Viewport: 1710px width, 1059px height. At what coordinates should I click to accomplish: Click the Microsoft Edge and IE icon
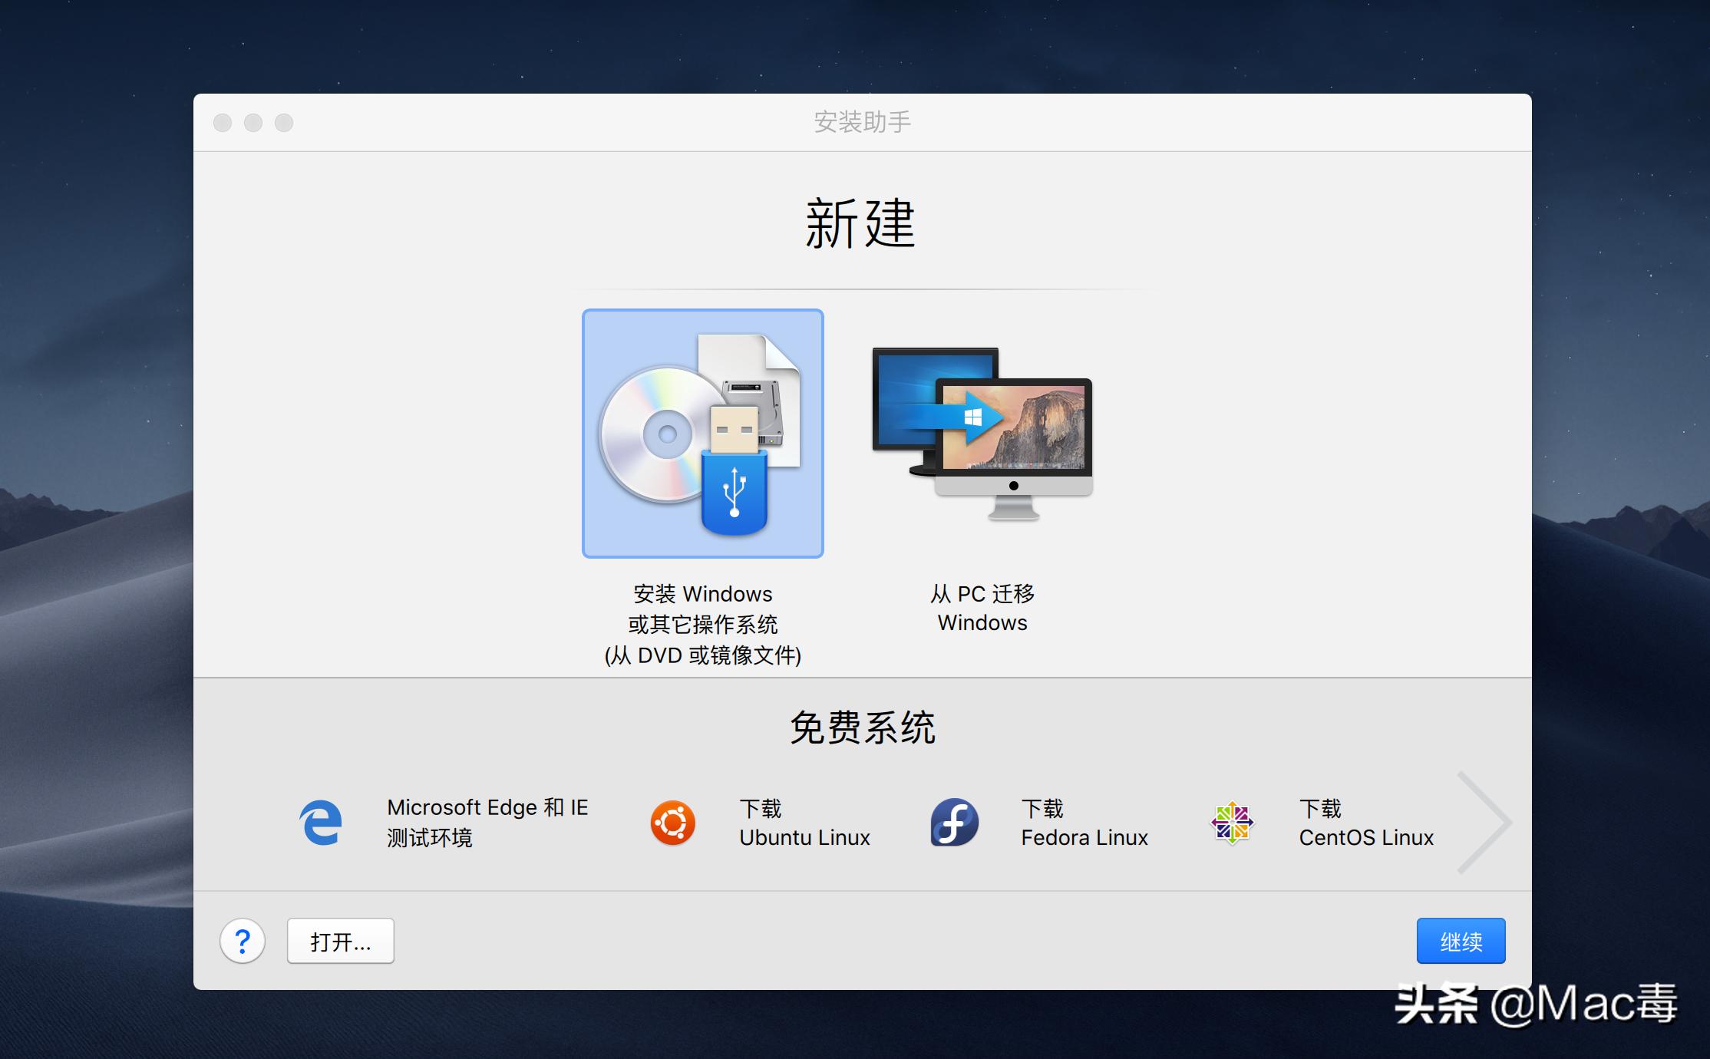tap(322, 822)
